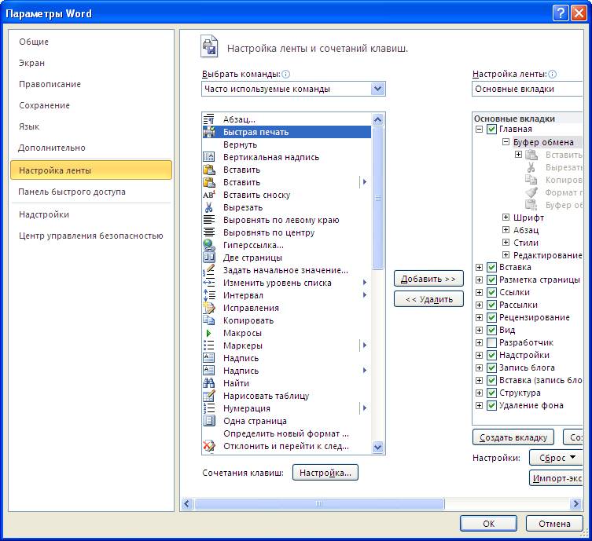Uncheck the Главная tab checkbox
The height and width of the screenshot is (541, 592).
click(x=491, y=129)
